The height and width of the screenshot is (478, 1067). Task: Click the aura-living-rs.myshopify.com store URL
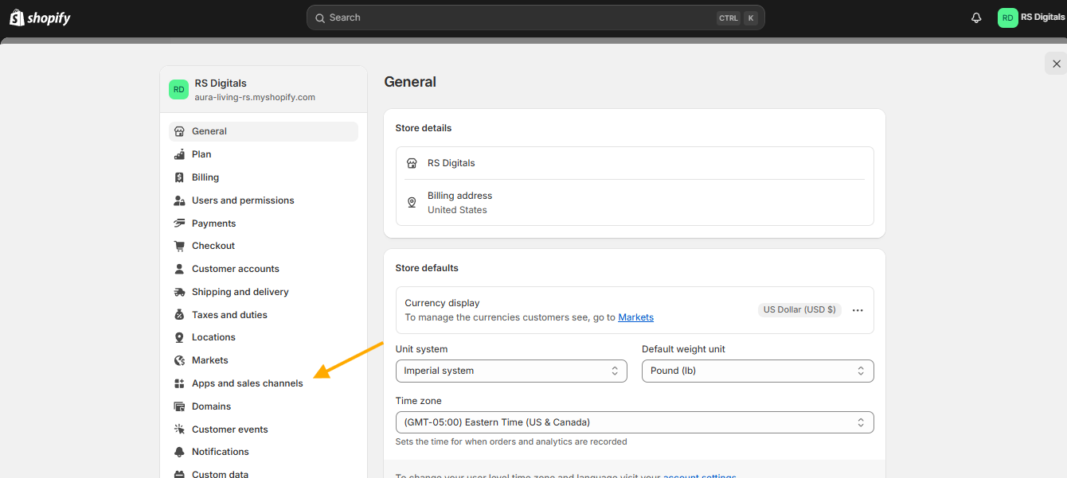255,97
